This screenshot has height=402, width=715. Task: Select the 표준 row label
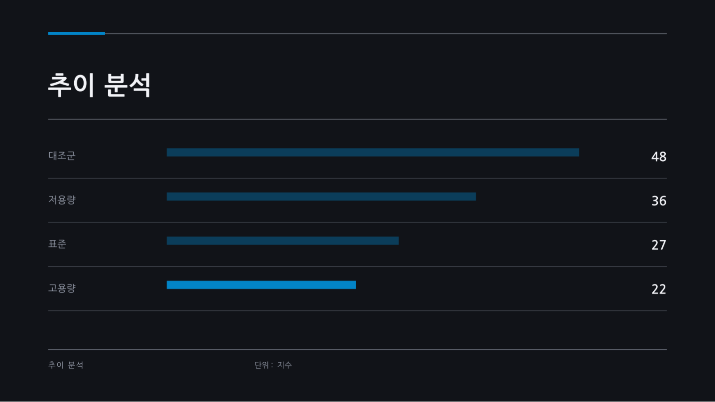pyautogui.click(x=57, y=244)
